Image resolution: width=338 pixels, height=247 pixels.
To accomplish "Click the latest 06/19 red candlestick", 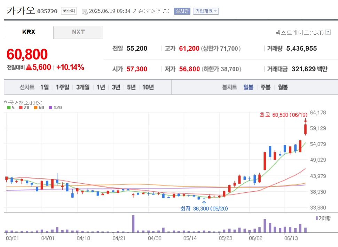I will point(305,129).
